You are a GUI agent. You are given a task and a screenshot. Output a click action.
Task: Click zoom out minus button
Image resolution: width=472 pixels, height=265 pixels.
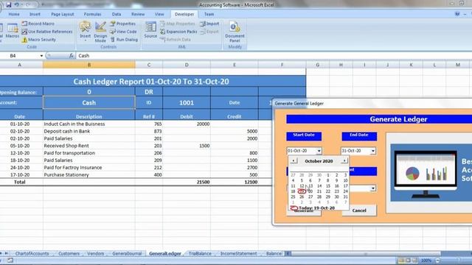tap(437, 261)
